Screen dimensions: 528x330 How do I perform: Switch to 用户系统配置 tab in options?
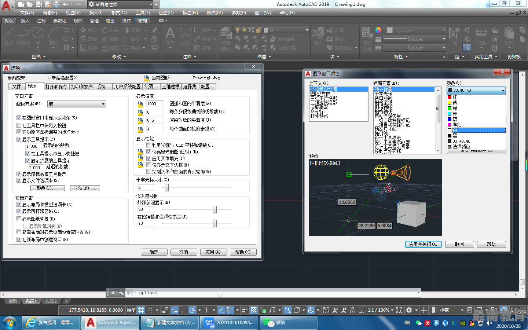tap(127, 87)
